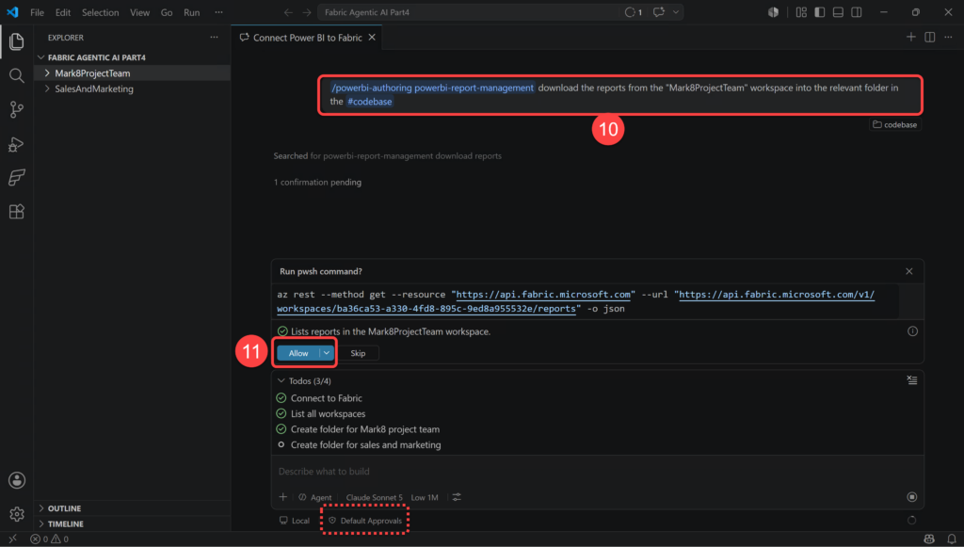Expand the SalesAndMarketing folder
964x547 pixels.
click(132, 88)
